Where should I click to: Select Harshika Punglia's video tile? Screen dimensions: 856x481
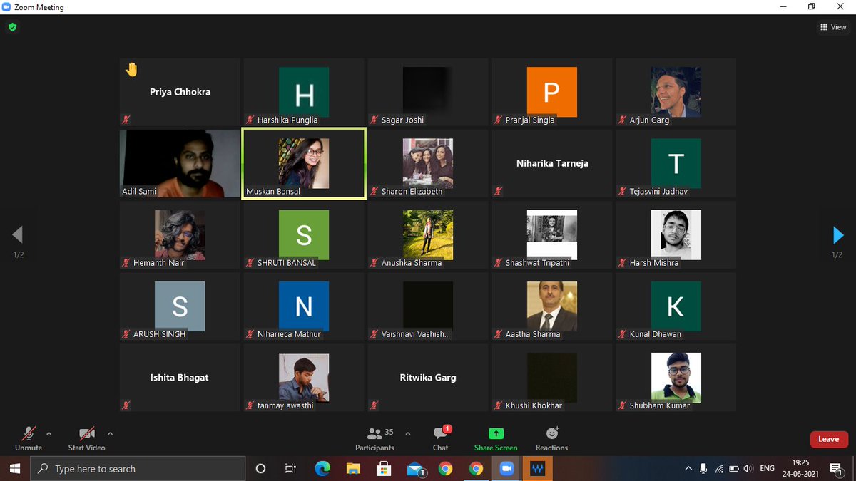(304, 92)
